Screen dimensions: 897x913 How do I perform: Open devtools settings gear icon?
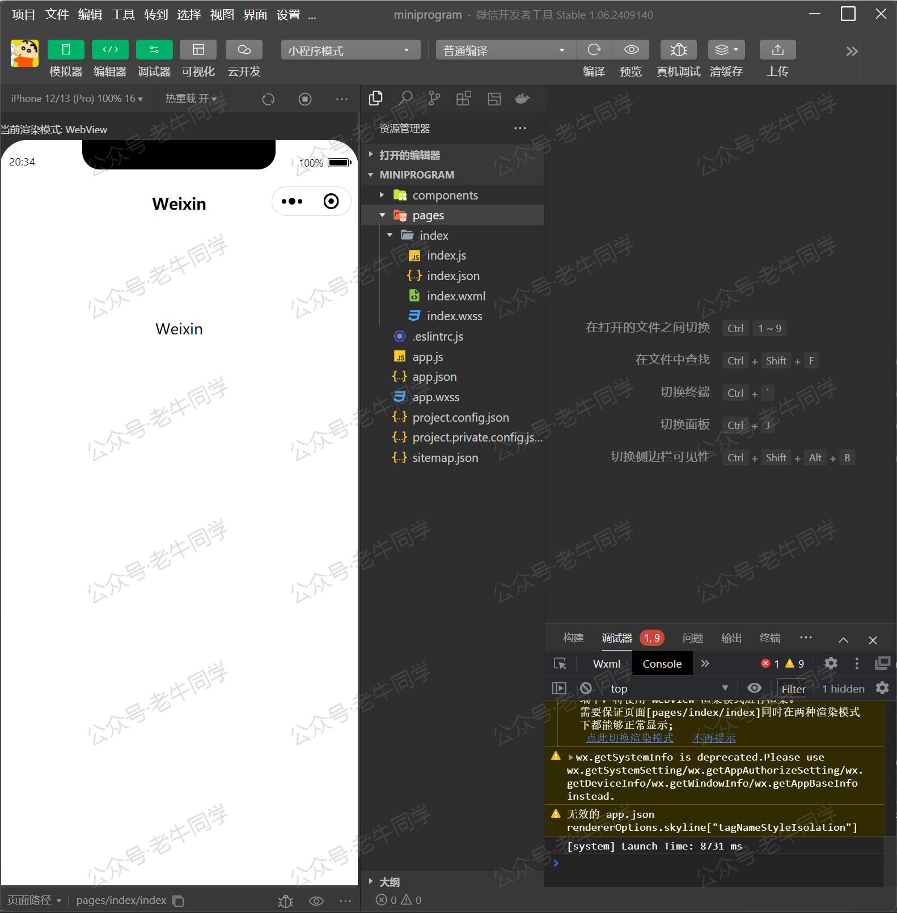[x=831, y=663]
